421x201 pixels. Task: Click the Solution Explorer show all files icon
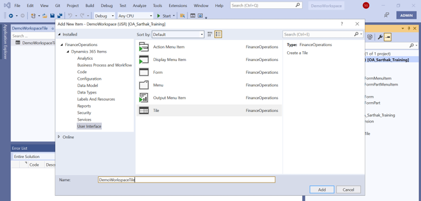point(370,37)
